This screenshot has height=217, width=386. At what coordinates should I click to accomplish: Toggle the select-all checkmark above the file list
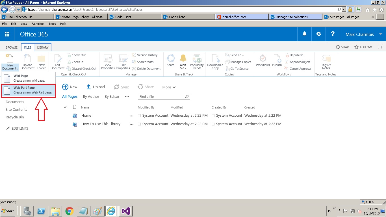(65, 107)
